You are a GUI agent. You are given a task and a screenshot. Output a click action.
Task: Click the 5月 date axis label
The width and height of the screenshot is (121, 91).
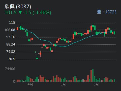click(63, 84)
